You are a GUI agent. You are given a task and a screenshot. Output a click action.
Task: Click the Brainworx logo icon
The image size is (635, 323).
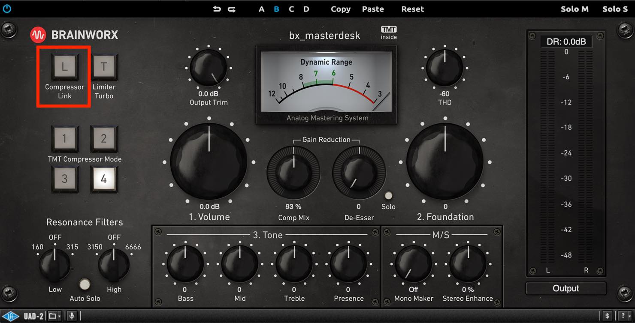coord(38,35)
